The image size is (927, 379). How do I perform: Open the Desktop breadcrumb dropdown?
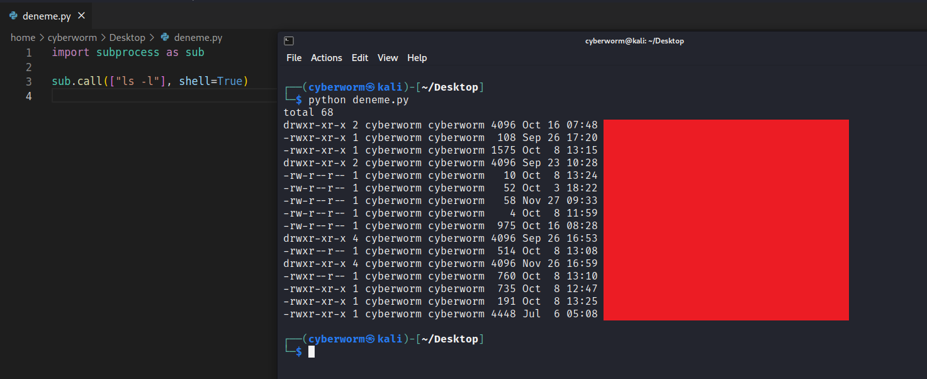coord(127,38)
